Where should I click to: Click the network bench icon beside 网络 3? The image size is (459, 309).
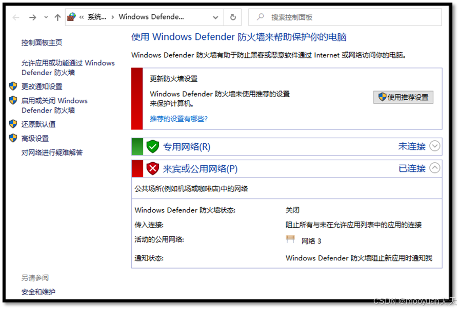click(290, 239)
